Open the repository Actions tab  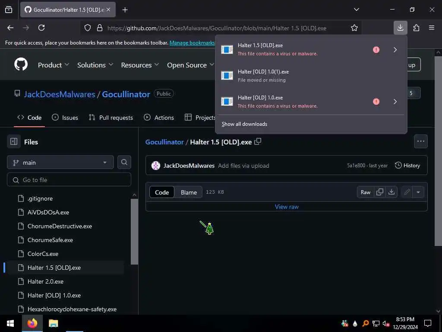tap(159, 118)
